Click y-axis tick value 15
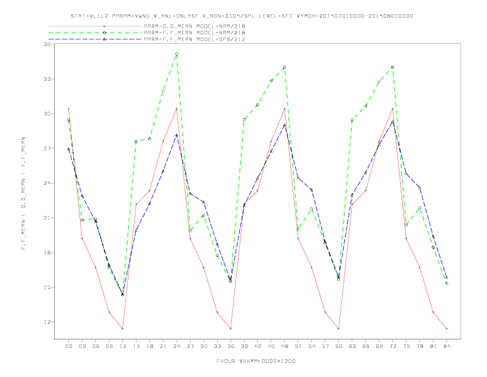 47,287
